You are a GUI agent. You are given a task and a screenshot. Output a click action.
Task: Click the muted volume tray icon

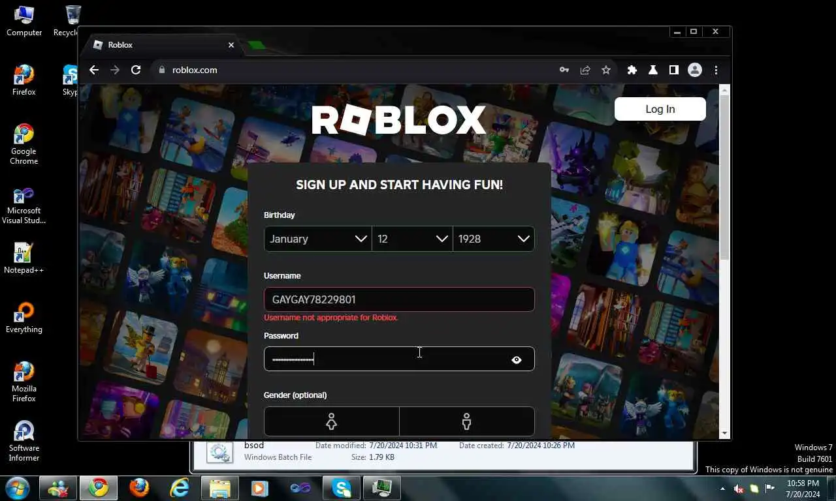click(x=739, y=489)
